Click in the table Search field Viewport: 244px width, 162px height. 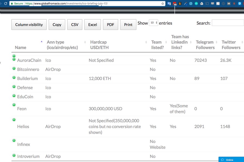pyautogui.click(x=228, y=23)
